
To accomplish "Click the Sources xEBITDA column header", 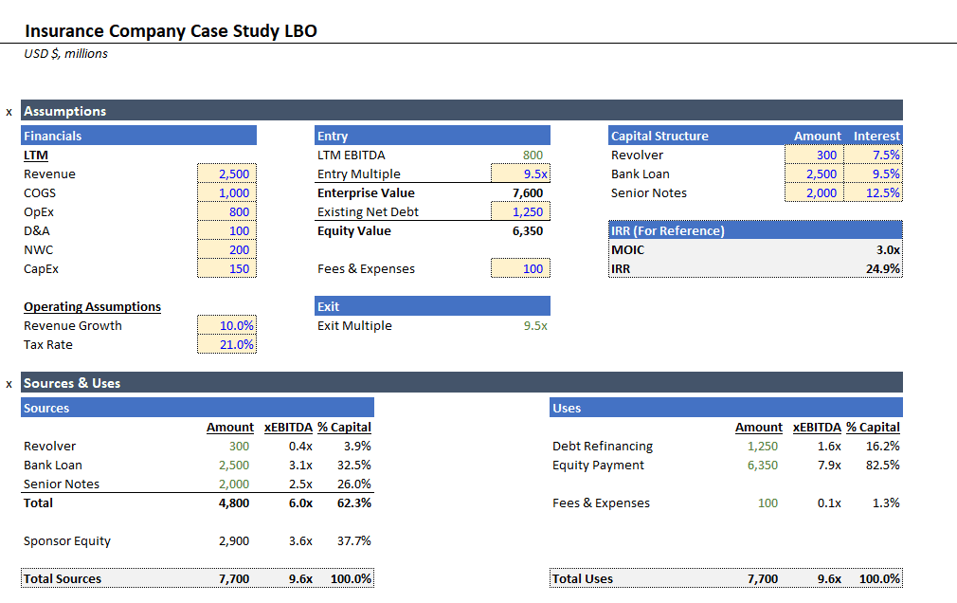I will (288, 427).
